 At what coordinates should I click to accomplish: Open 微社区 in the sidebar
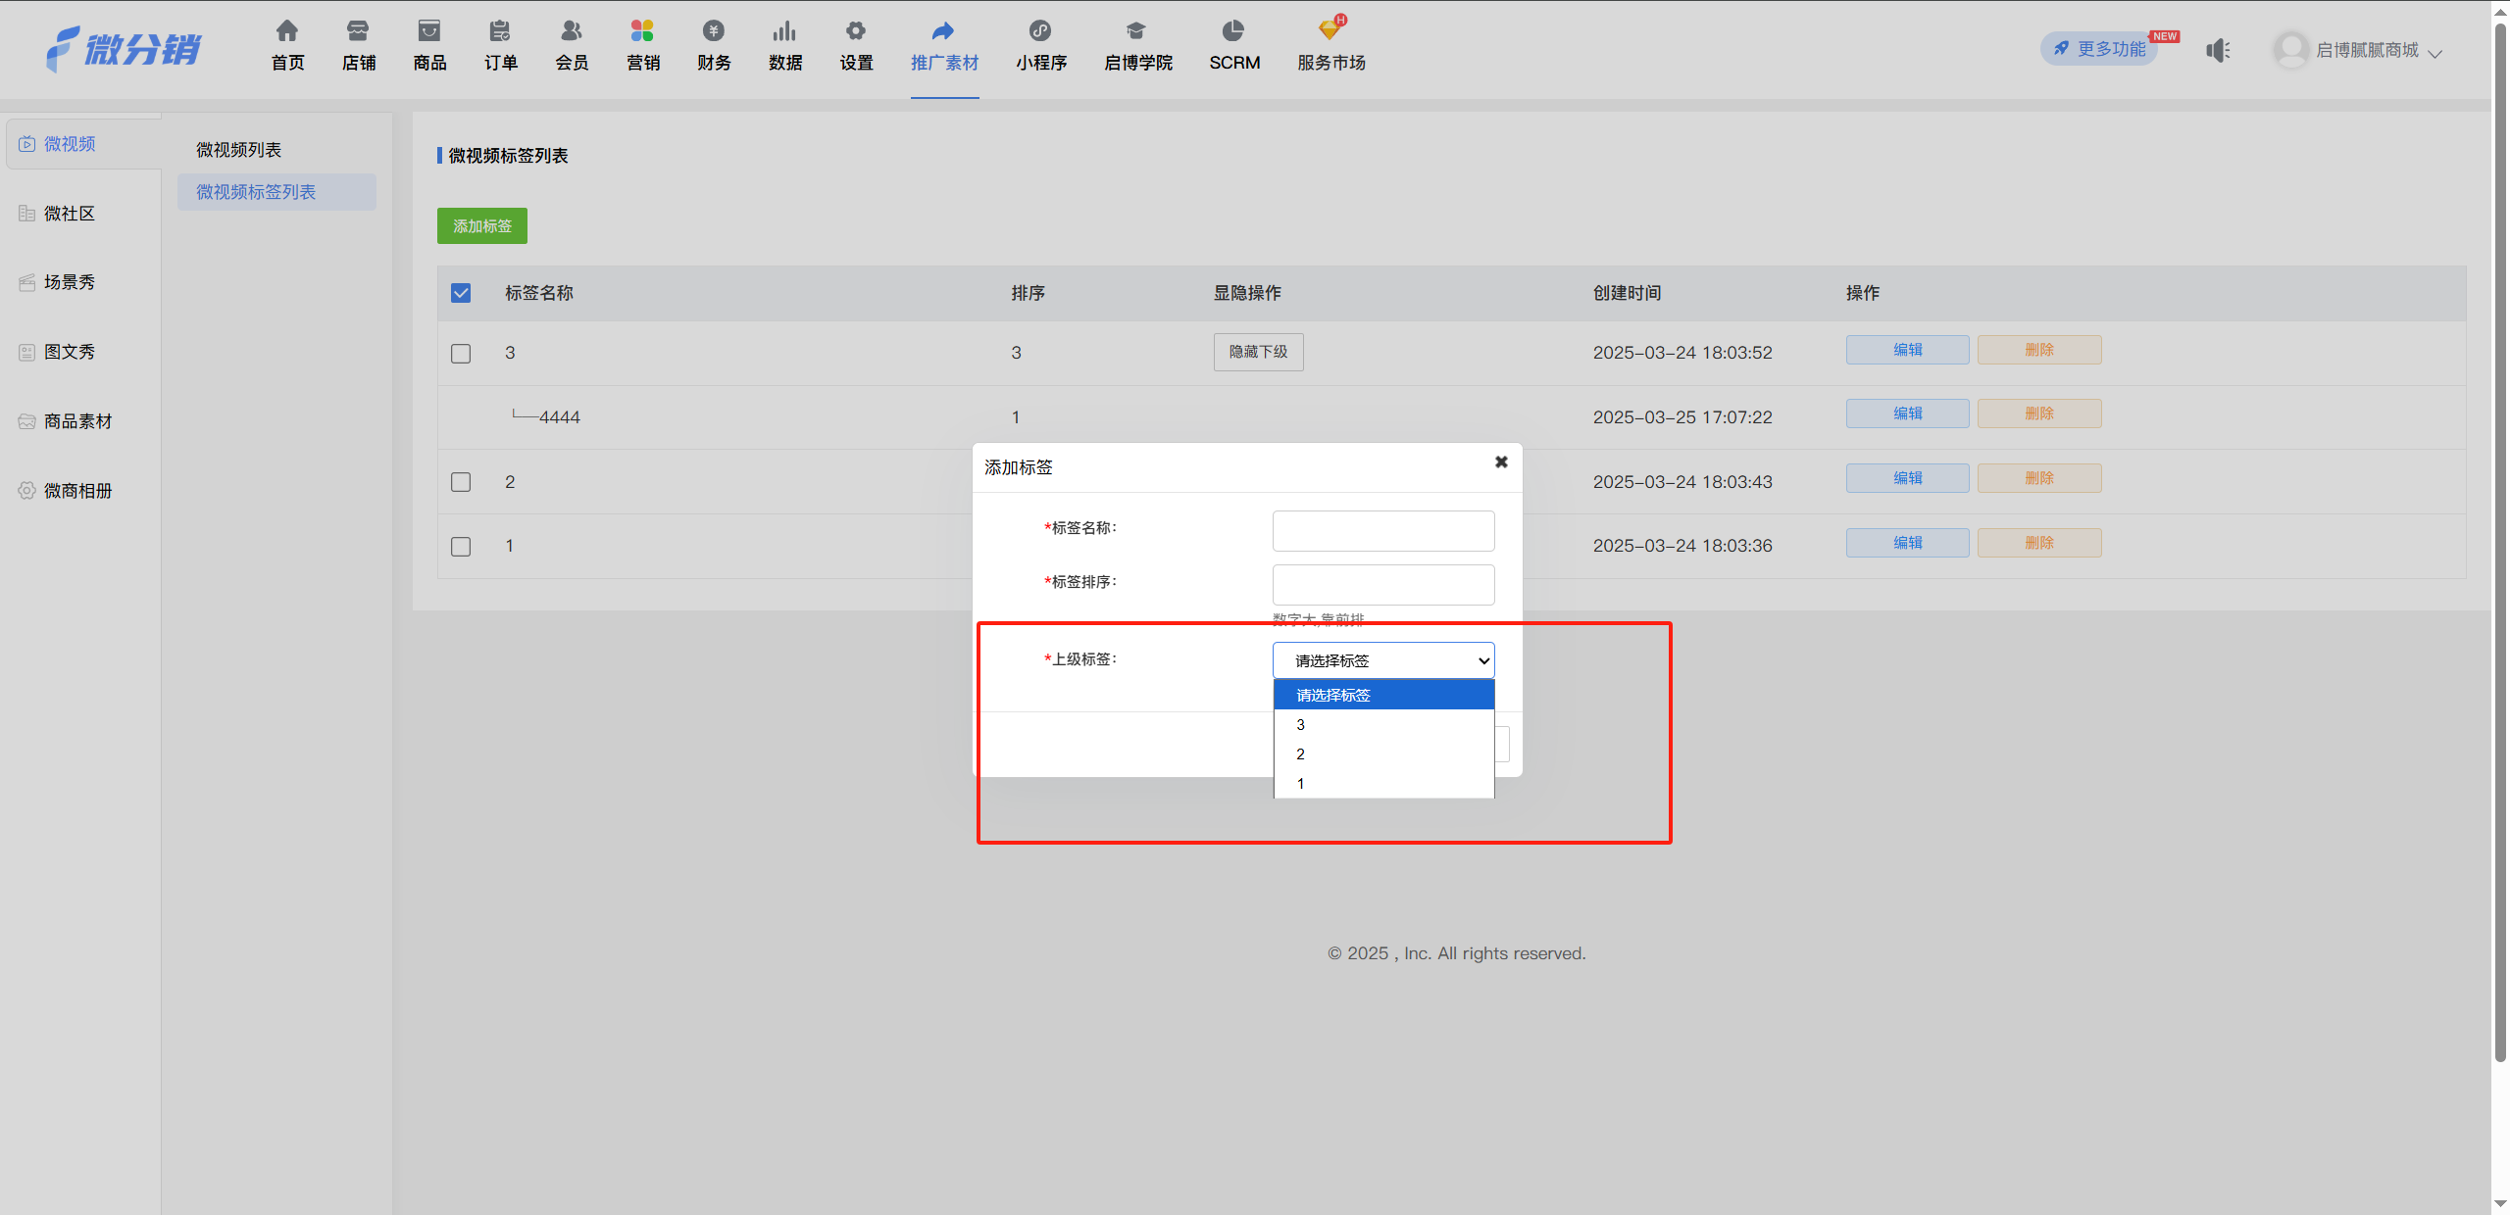coord(69,214)
